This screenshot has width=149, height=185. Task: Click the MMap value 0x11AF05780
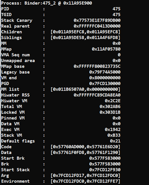click(106, 49)
